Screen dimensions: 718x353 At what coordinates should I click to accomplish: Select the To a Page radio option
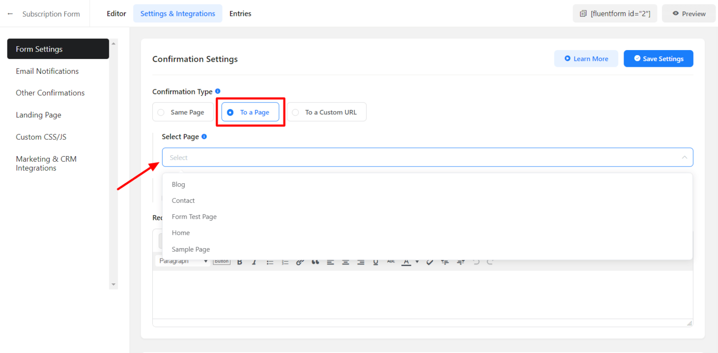pyautogui.click(x=250, y=112)
